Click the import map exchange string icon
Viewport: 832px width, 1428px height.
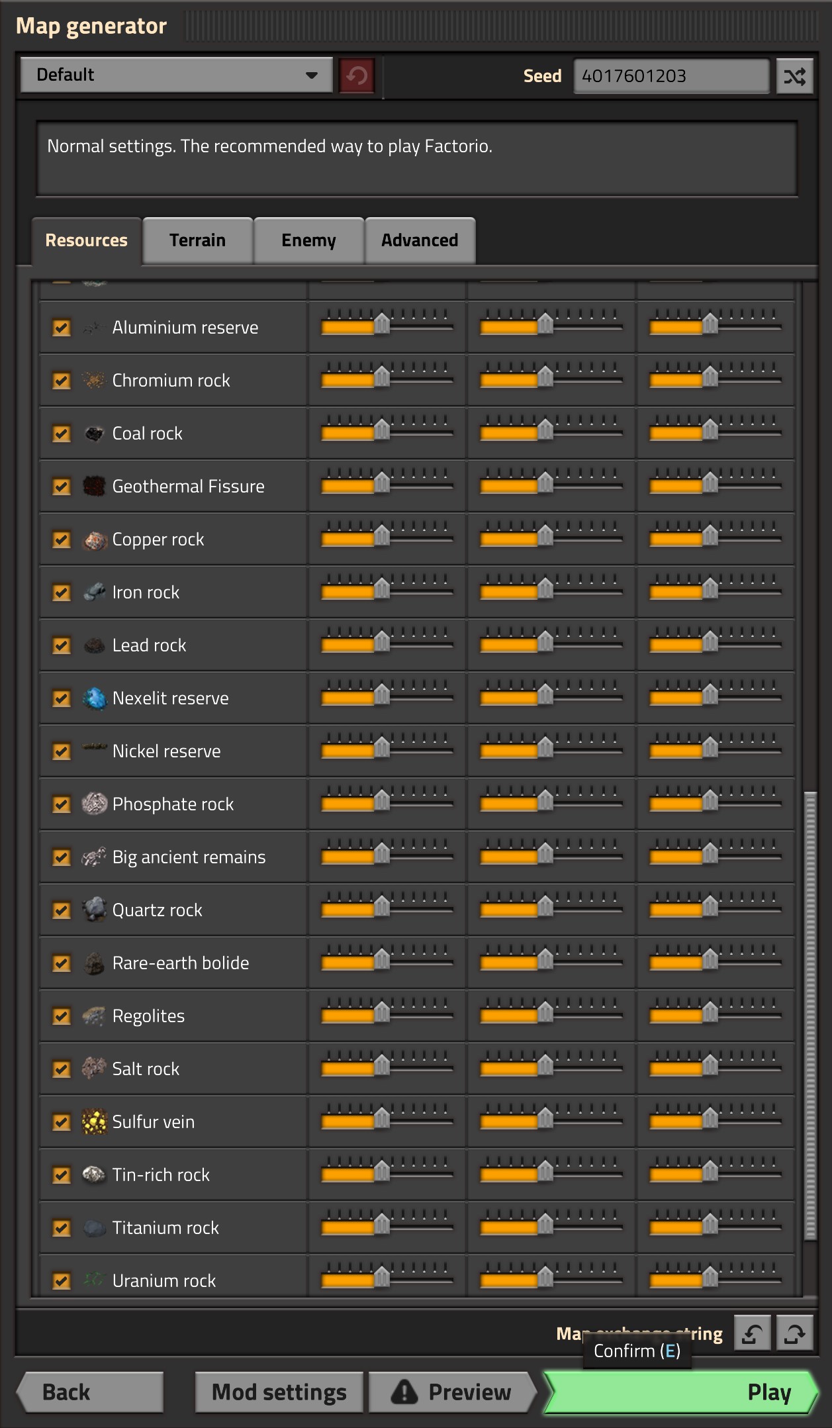tap(753, 1333)
